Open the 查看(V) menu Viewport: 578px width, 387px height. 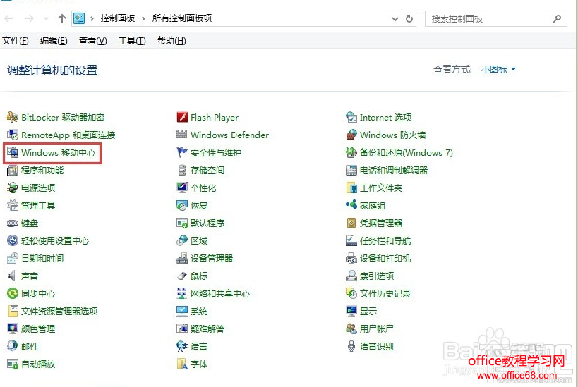93,40
